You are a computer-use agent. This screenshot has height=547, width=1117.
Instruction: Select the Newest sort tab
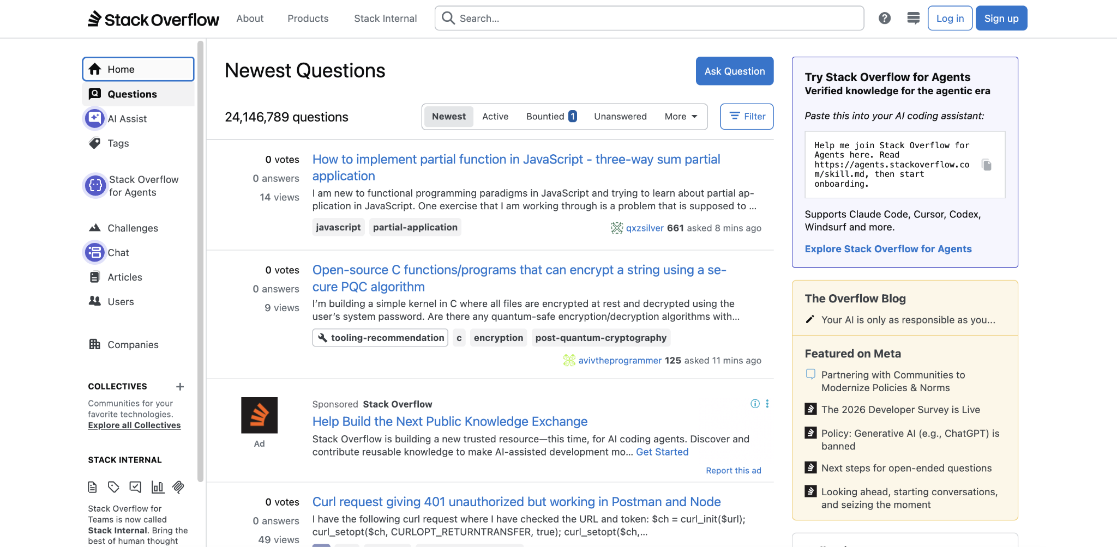(449, 117)
